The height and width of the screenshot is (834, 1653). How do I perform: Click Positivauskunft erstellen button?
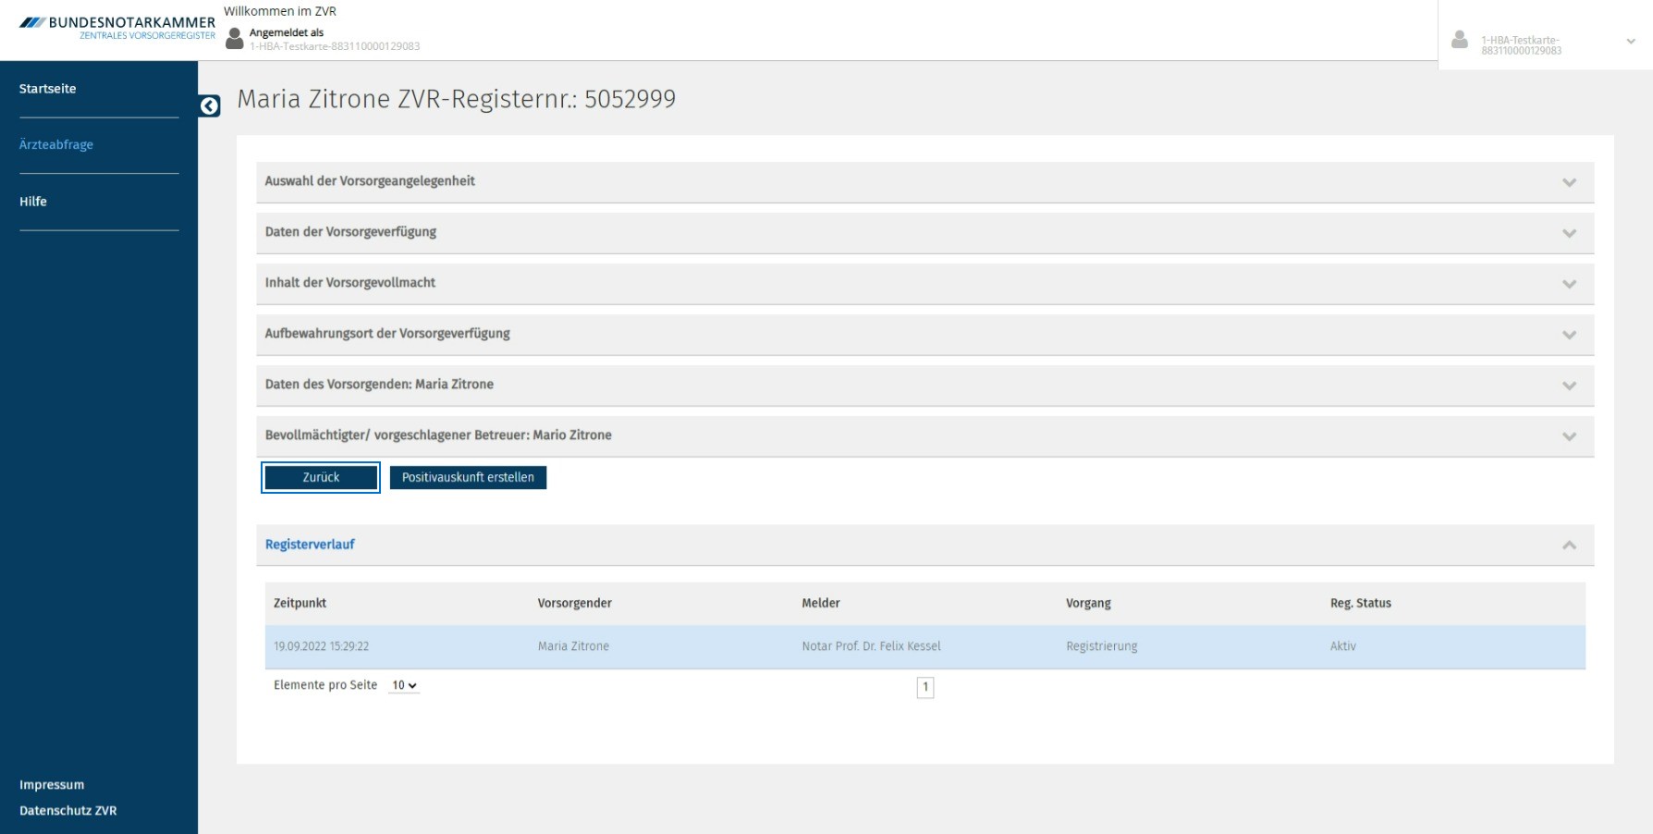pos(468,478)
